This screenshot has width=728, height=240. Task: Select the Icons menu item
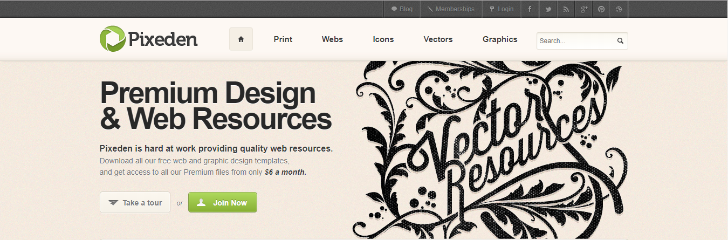[x=383, y=39]
